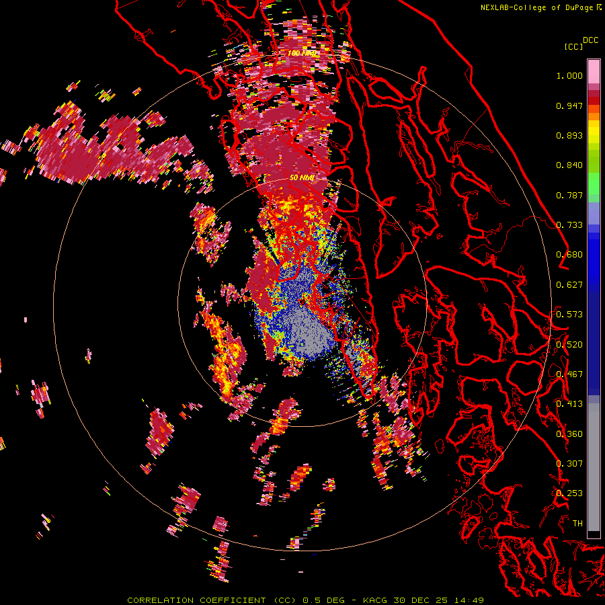Click the 0.360 scale value
This screenshot has height=605, width=605.
click(569, 434)
